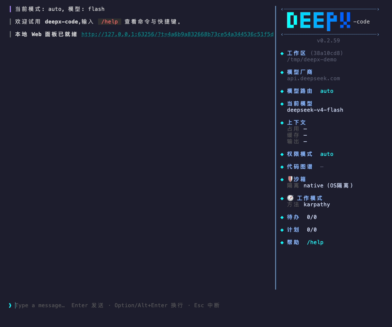Viewport: 392px width, 327px height.
Task: Click the 工作区 heading
Action: tap(296, 53)
